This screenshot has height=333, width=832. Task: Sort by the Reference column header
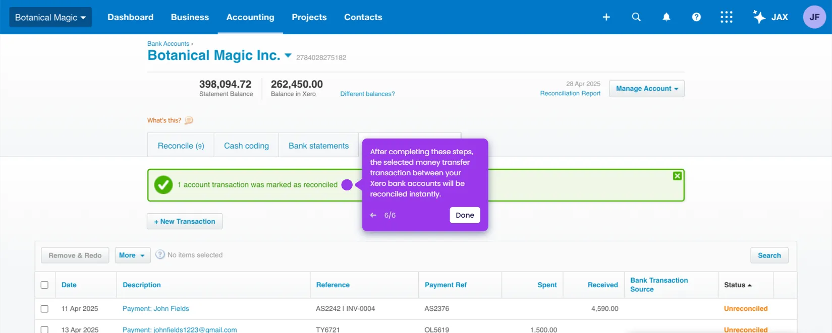[333, 285]
